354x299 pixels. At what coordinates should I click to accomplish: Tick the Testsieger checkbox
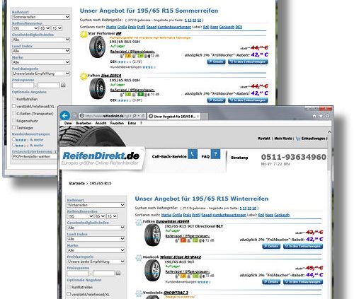14,127
